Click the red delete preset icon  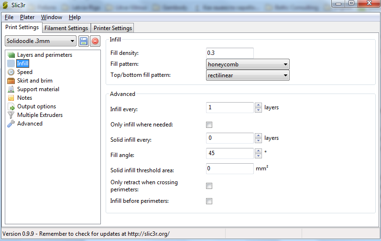coord(95,41)
